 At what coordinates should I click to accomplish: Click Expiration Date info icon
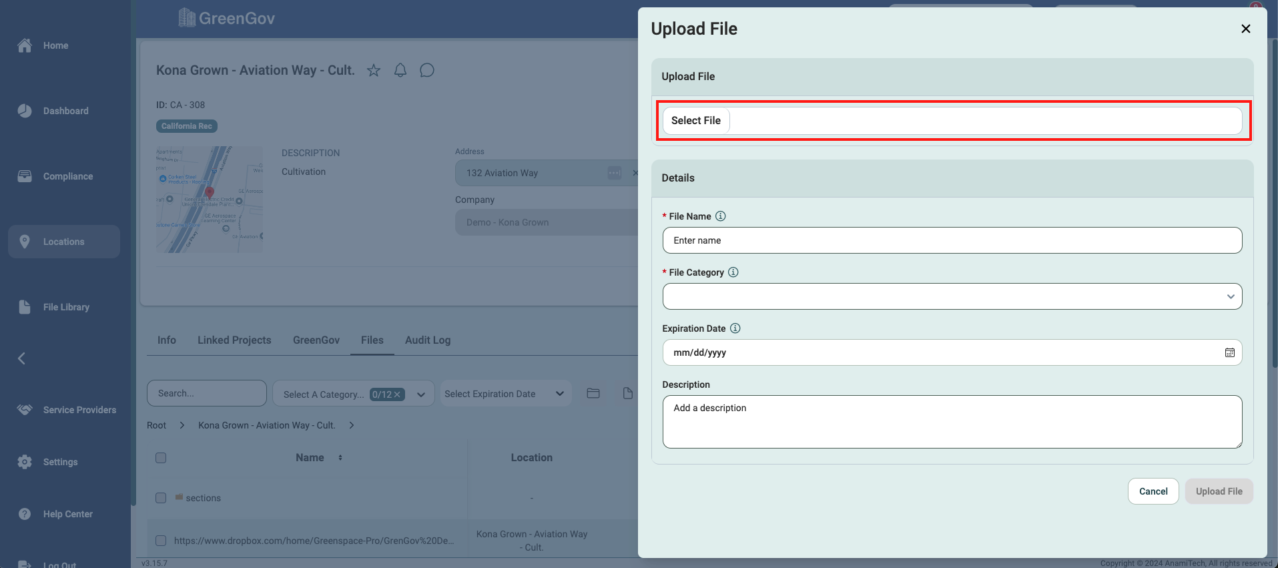[735, 328]
